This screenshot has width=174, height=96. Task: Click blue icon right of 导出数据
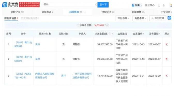(169, 18)
